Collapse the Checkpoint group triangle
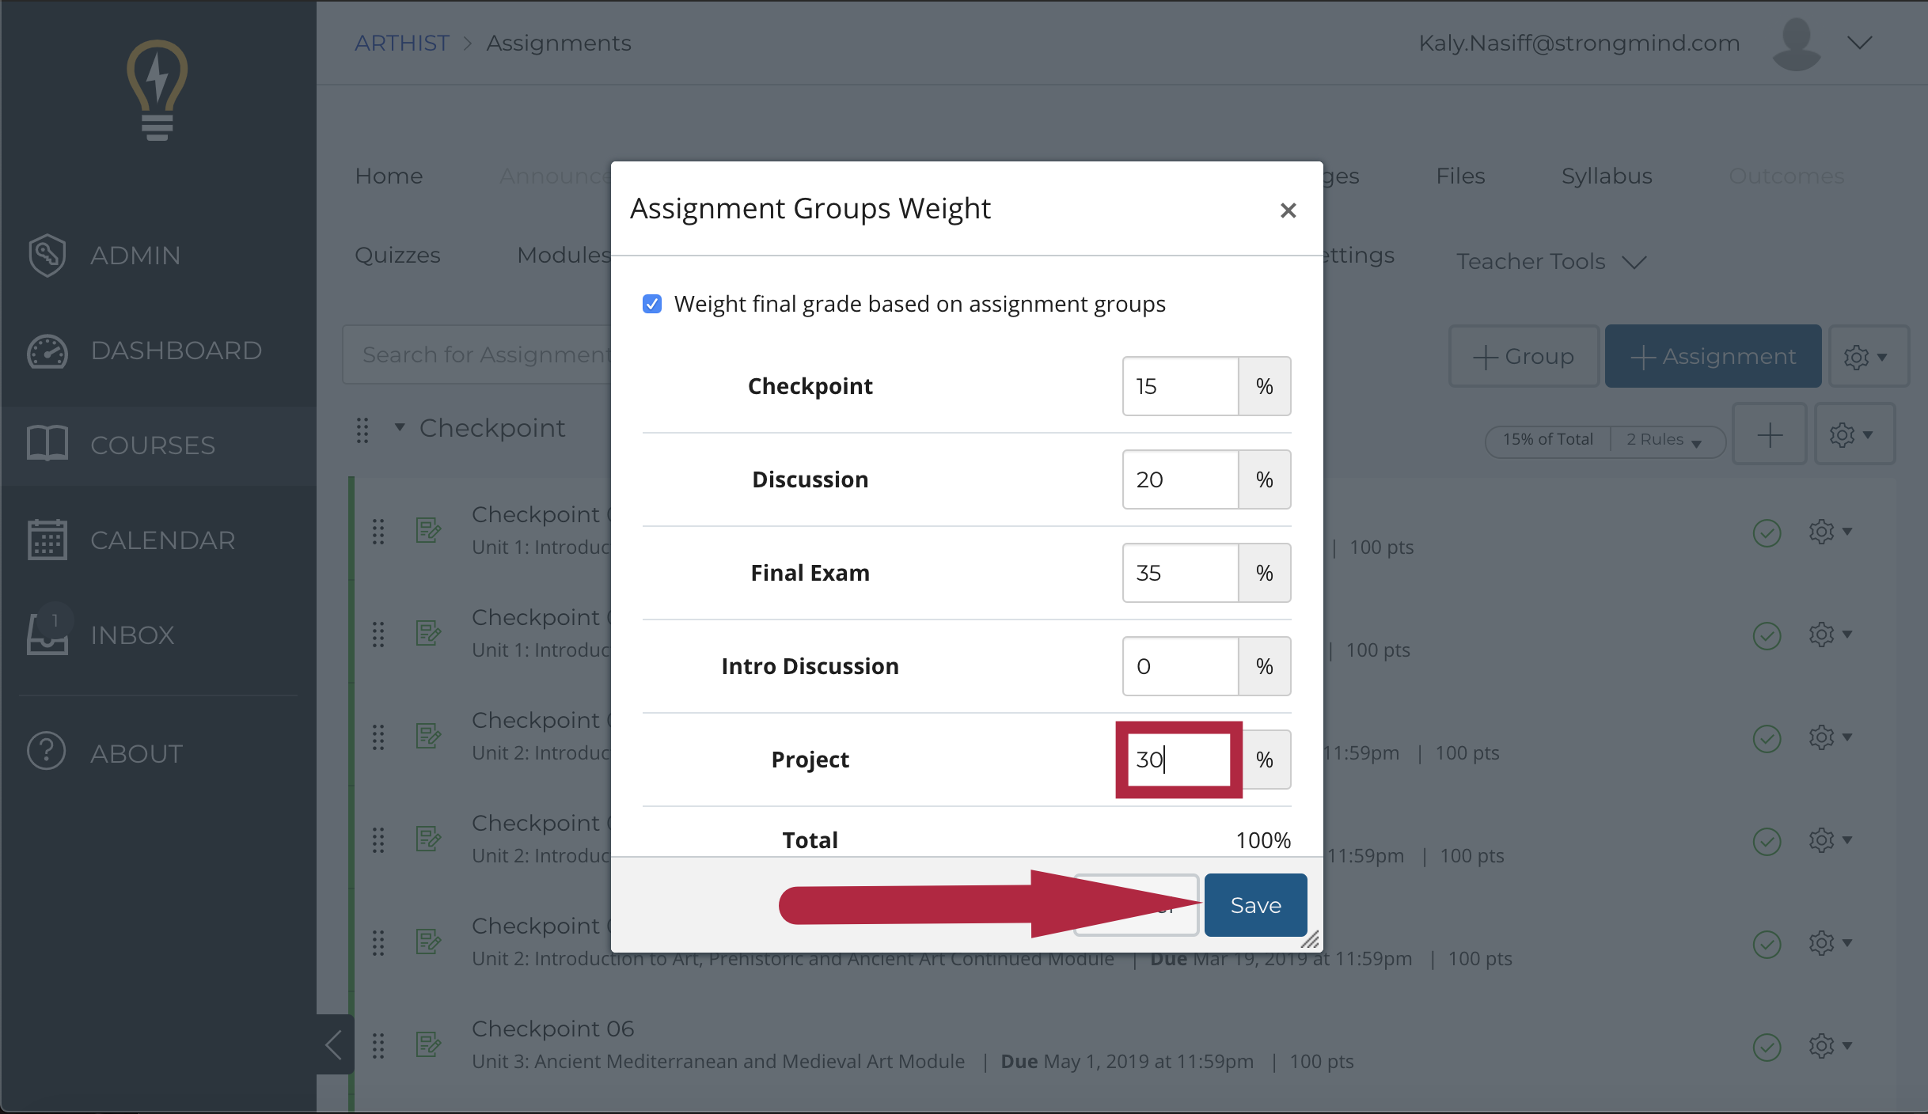The height and width of the screenshot is (1114, 1928). [x=400, y=428]
